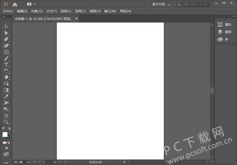Open the zoom level dropdown arrow
Image resolution: width=237 pixels, height=165 pixels.
click(28, 162)
